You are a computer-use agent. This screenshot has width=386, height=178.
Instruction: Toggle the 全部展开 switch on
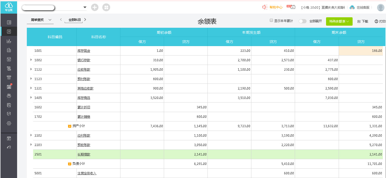click(303, 21)
